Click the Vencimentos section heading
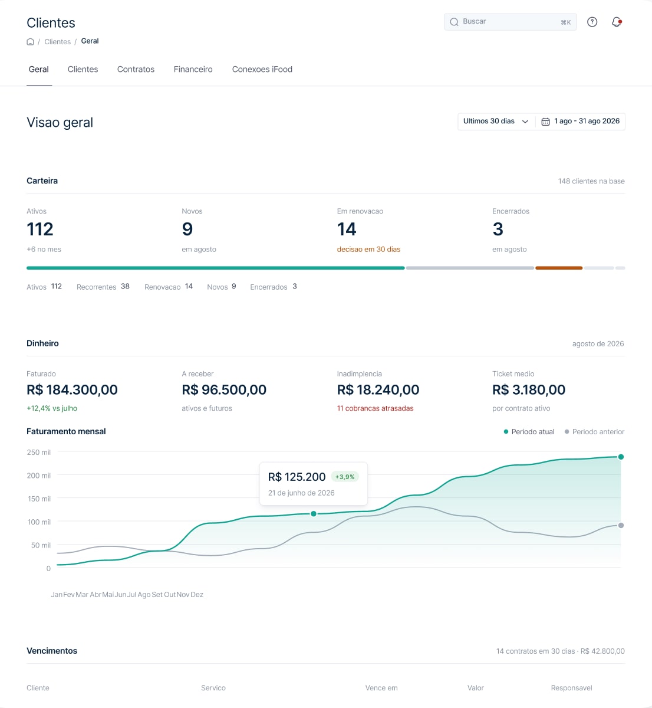 52,651
